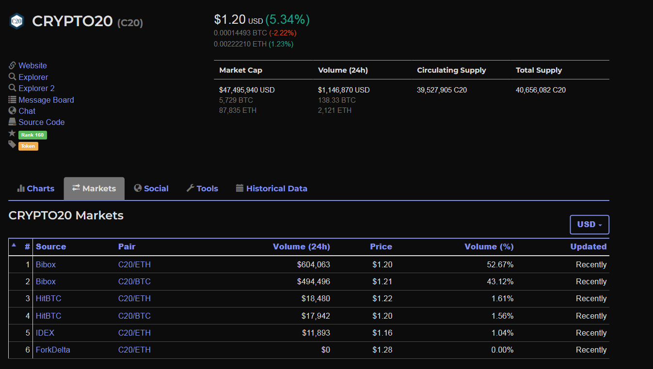Click the magnifier icon beside Explorer 2
Screen dimensions: 653x369
(12, 88)
